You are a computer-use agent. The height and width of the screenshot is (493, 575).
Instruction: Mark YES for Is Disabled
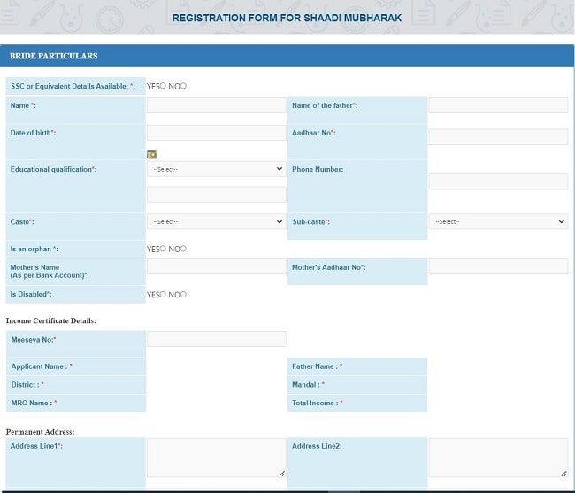click(x=163, y=294)
